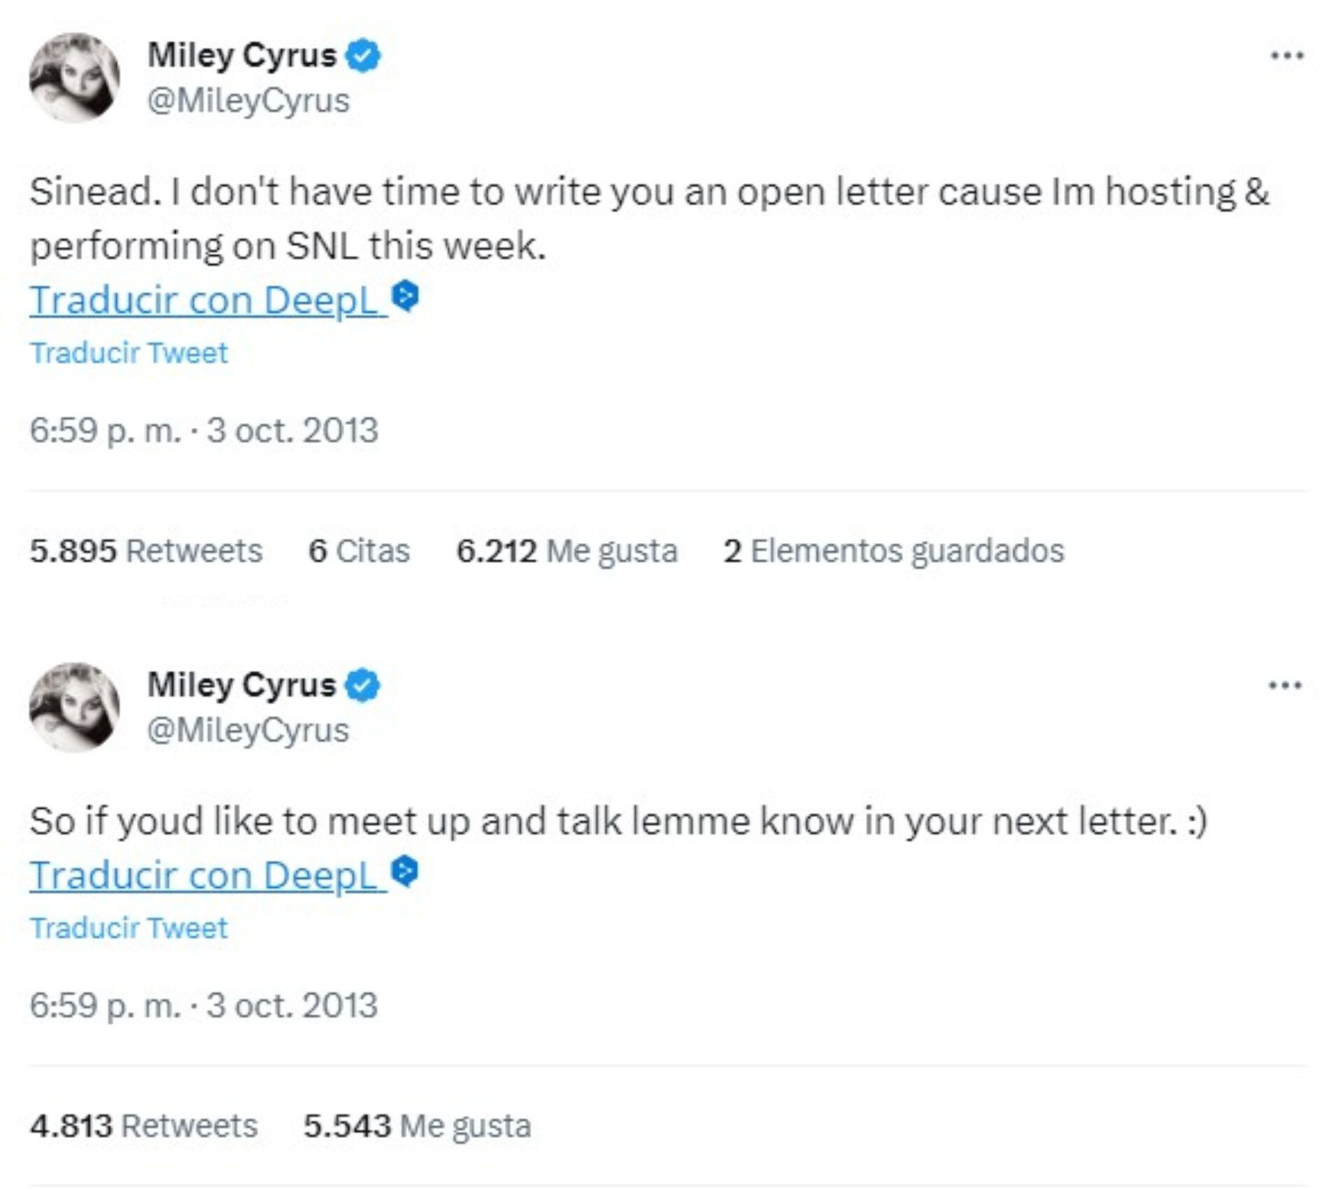View the 5.895 Retweets list
Viewport: 1343px width, 1189px height.
pyautogui.click(x=145, y=551)
